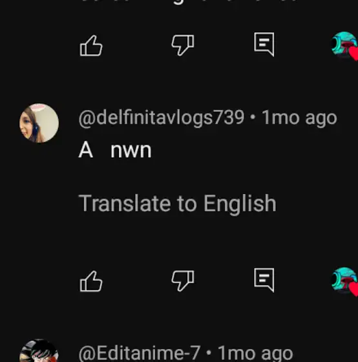The height and width of the screenshot is (362, 358).
Task: Open the reply icon above delfinitavlogs739's comment
Action: [264, 45]
